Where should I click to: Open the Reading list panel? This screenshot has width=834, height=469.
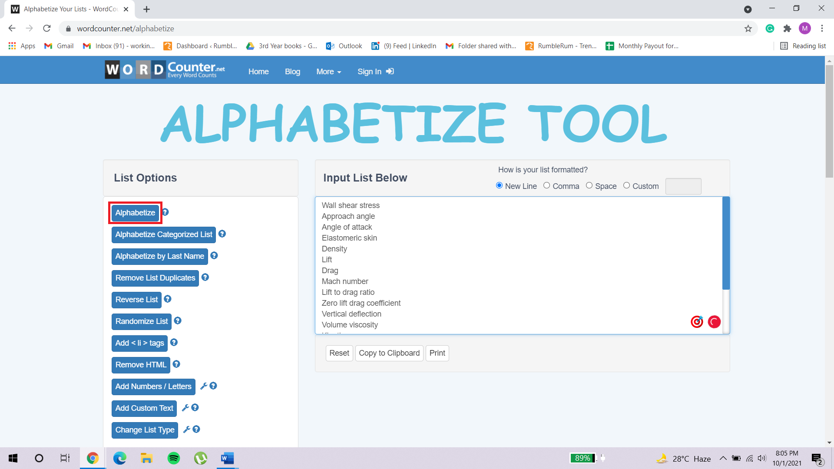pyautogui.click(x=803, y=46)
